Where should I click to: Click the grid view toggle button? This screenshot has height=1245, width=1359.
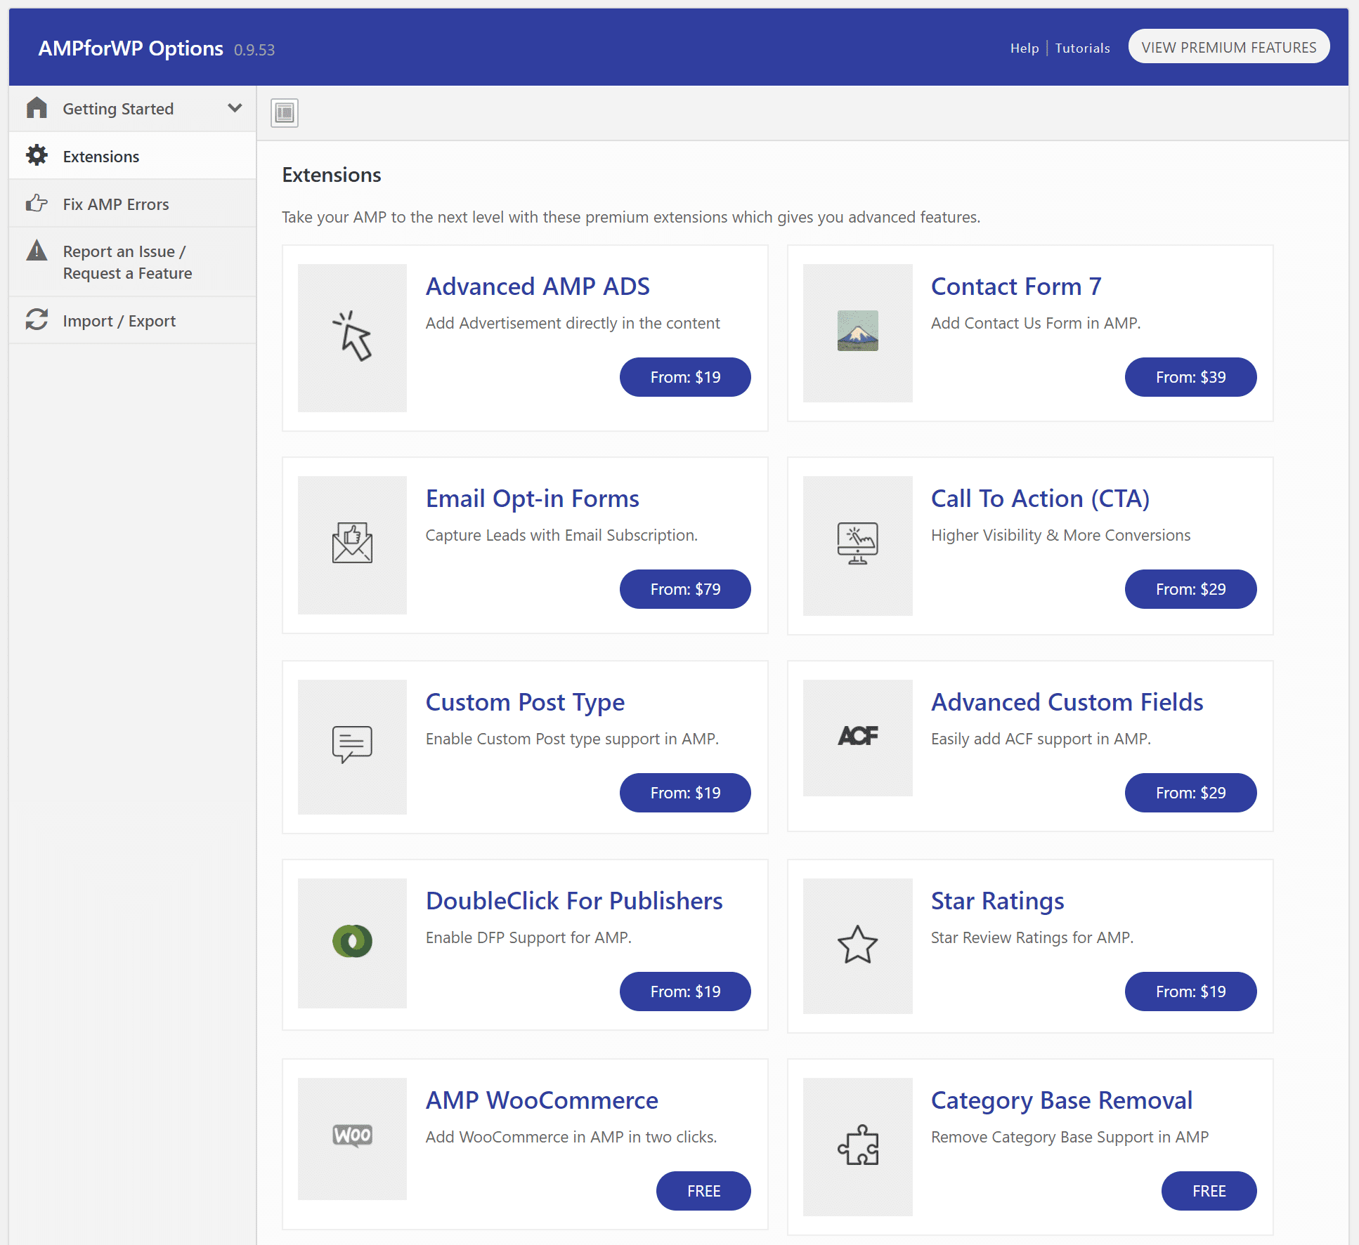click(x=287, y=111)
